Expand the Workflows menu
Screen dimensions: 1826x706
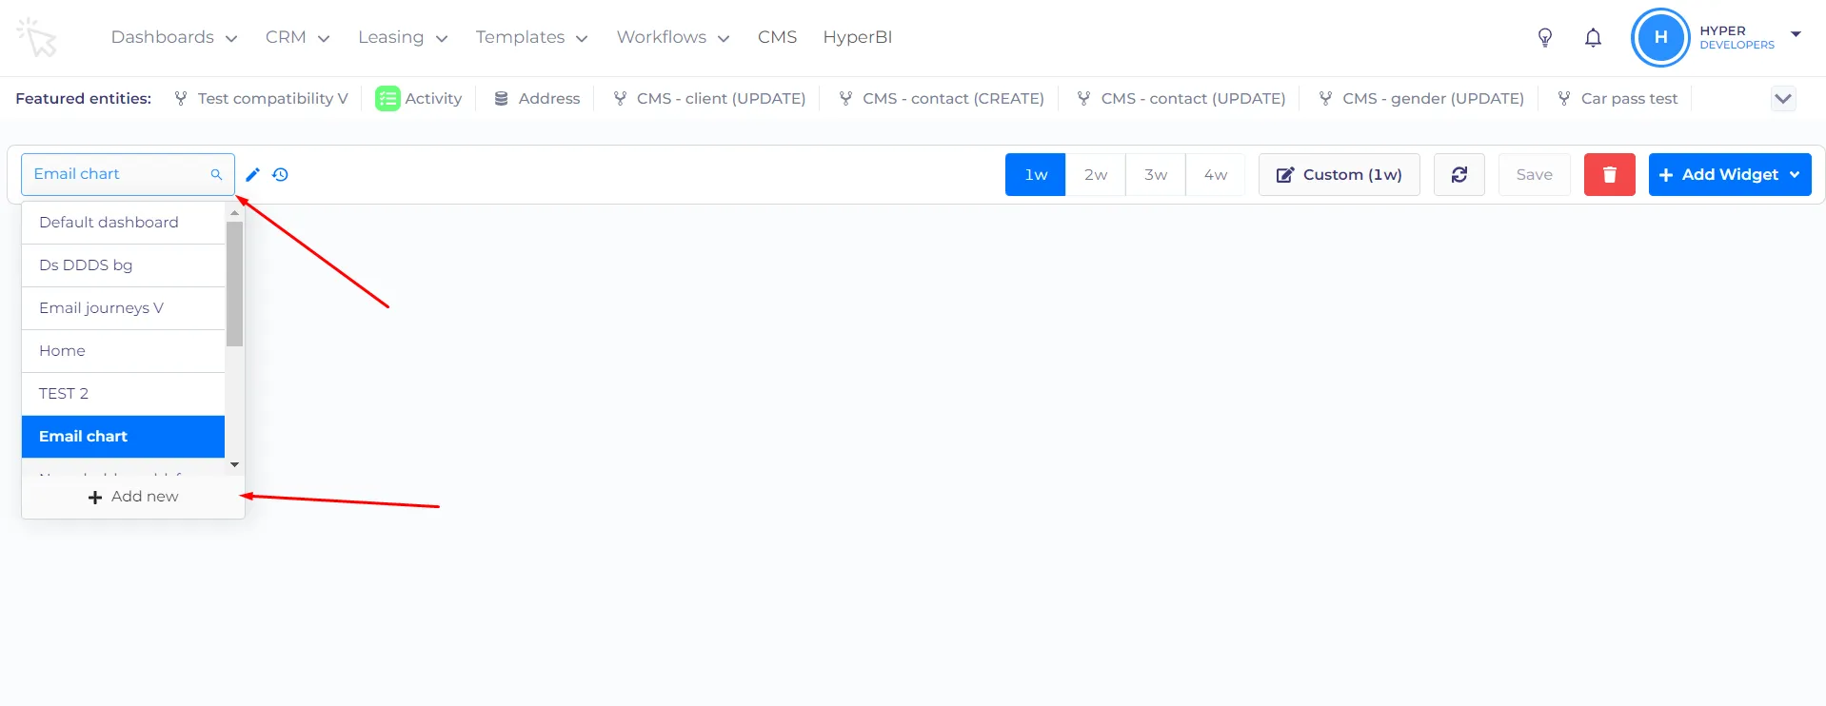pyautogui.click(x=673, y=37)
